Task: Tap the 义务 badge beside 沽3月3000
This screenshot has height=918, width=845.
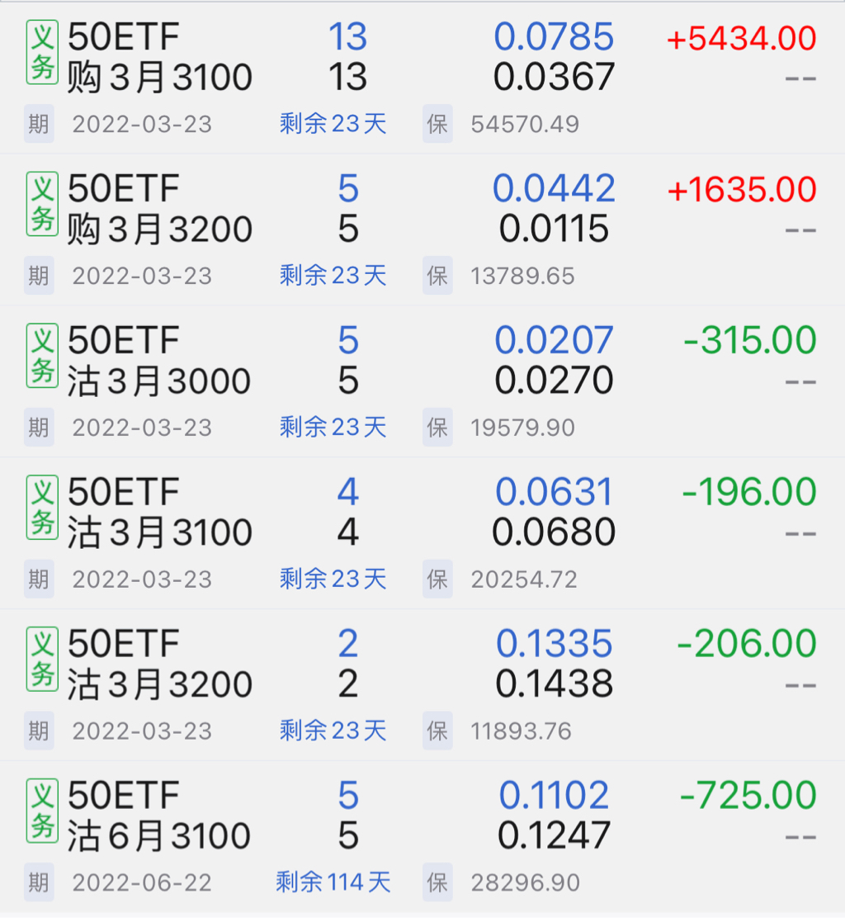Action: 42,356
